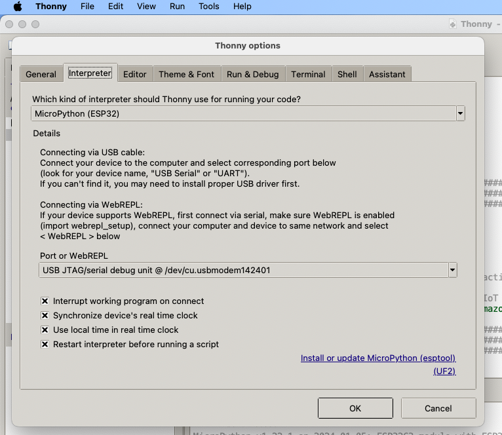
Task: Click the "Connecting via WebREPL:" text
Action: [91, 204]
